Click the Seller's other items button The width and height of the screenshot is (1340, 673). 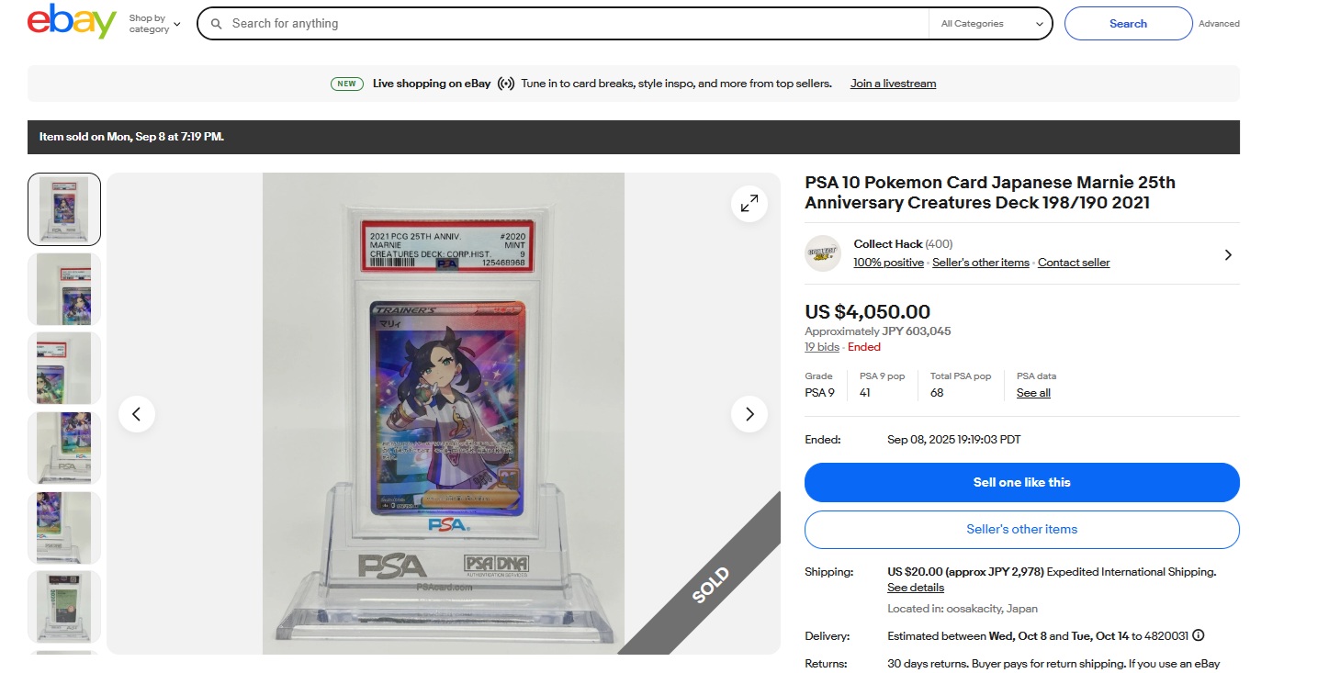[1022, 530]
